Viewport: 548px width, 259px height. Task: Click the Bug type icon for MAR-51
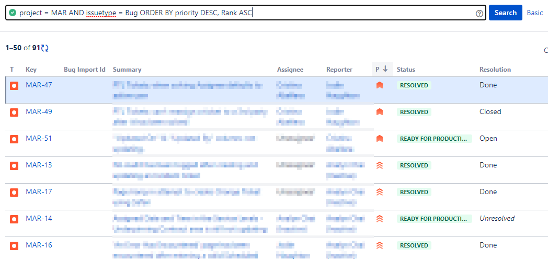(14, 139)
